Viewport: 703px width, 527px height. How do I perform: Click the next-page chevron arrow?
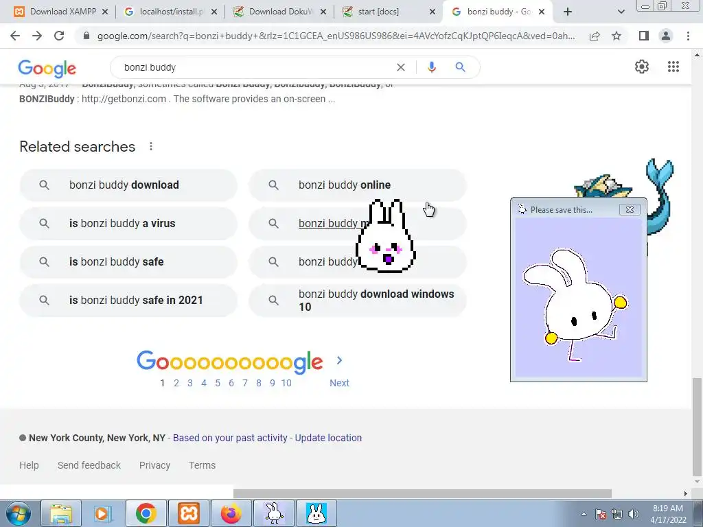[x=339, y=360]
